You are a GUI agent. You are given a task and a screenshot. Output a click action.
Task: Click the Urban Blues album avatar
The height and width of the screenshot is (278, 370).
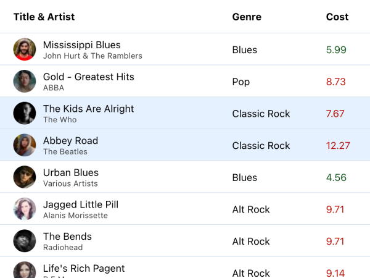click(25, 177)
